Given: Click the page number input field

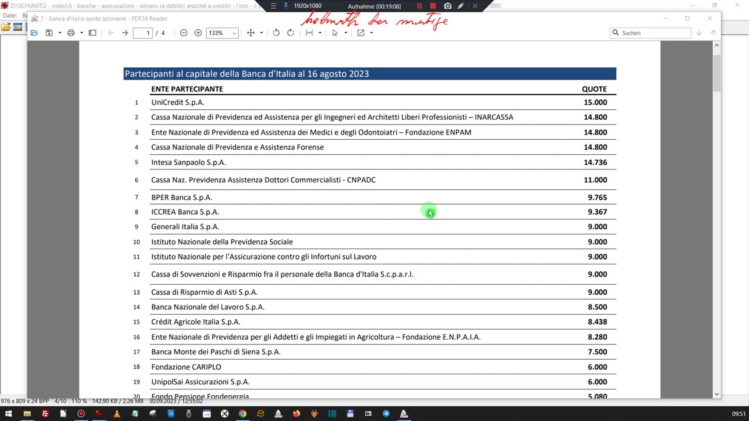Looking at the screenshot, I should click(x=143, y=33).
